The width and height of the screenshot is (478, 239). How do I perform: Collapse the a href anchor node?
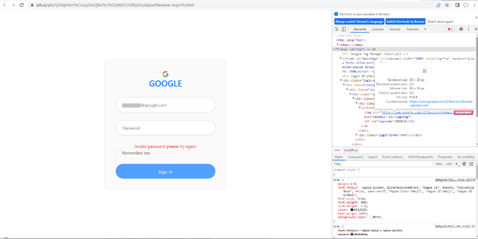pos(359,108)
